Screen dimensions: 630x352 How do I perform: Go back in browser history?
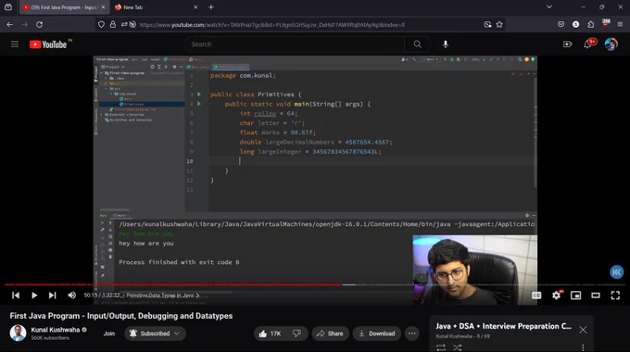(9, 24)
